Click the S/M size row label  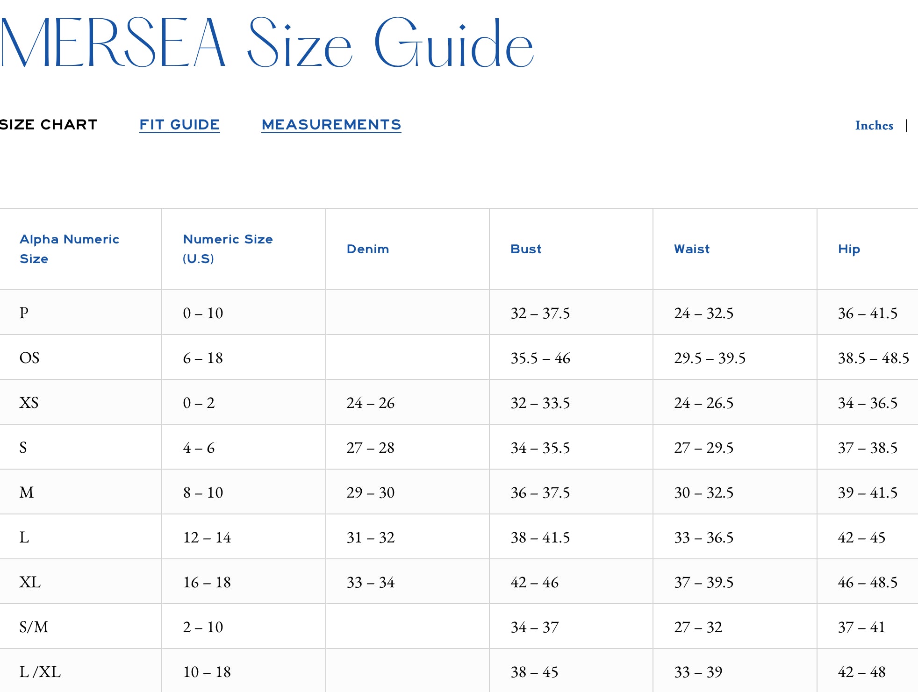tap(34, 627)
